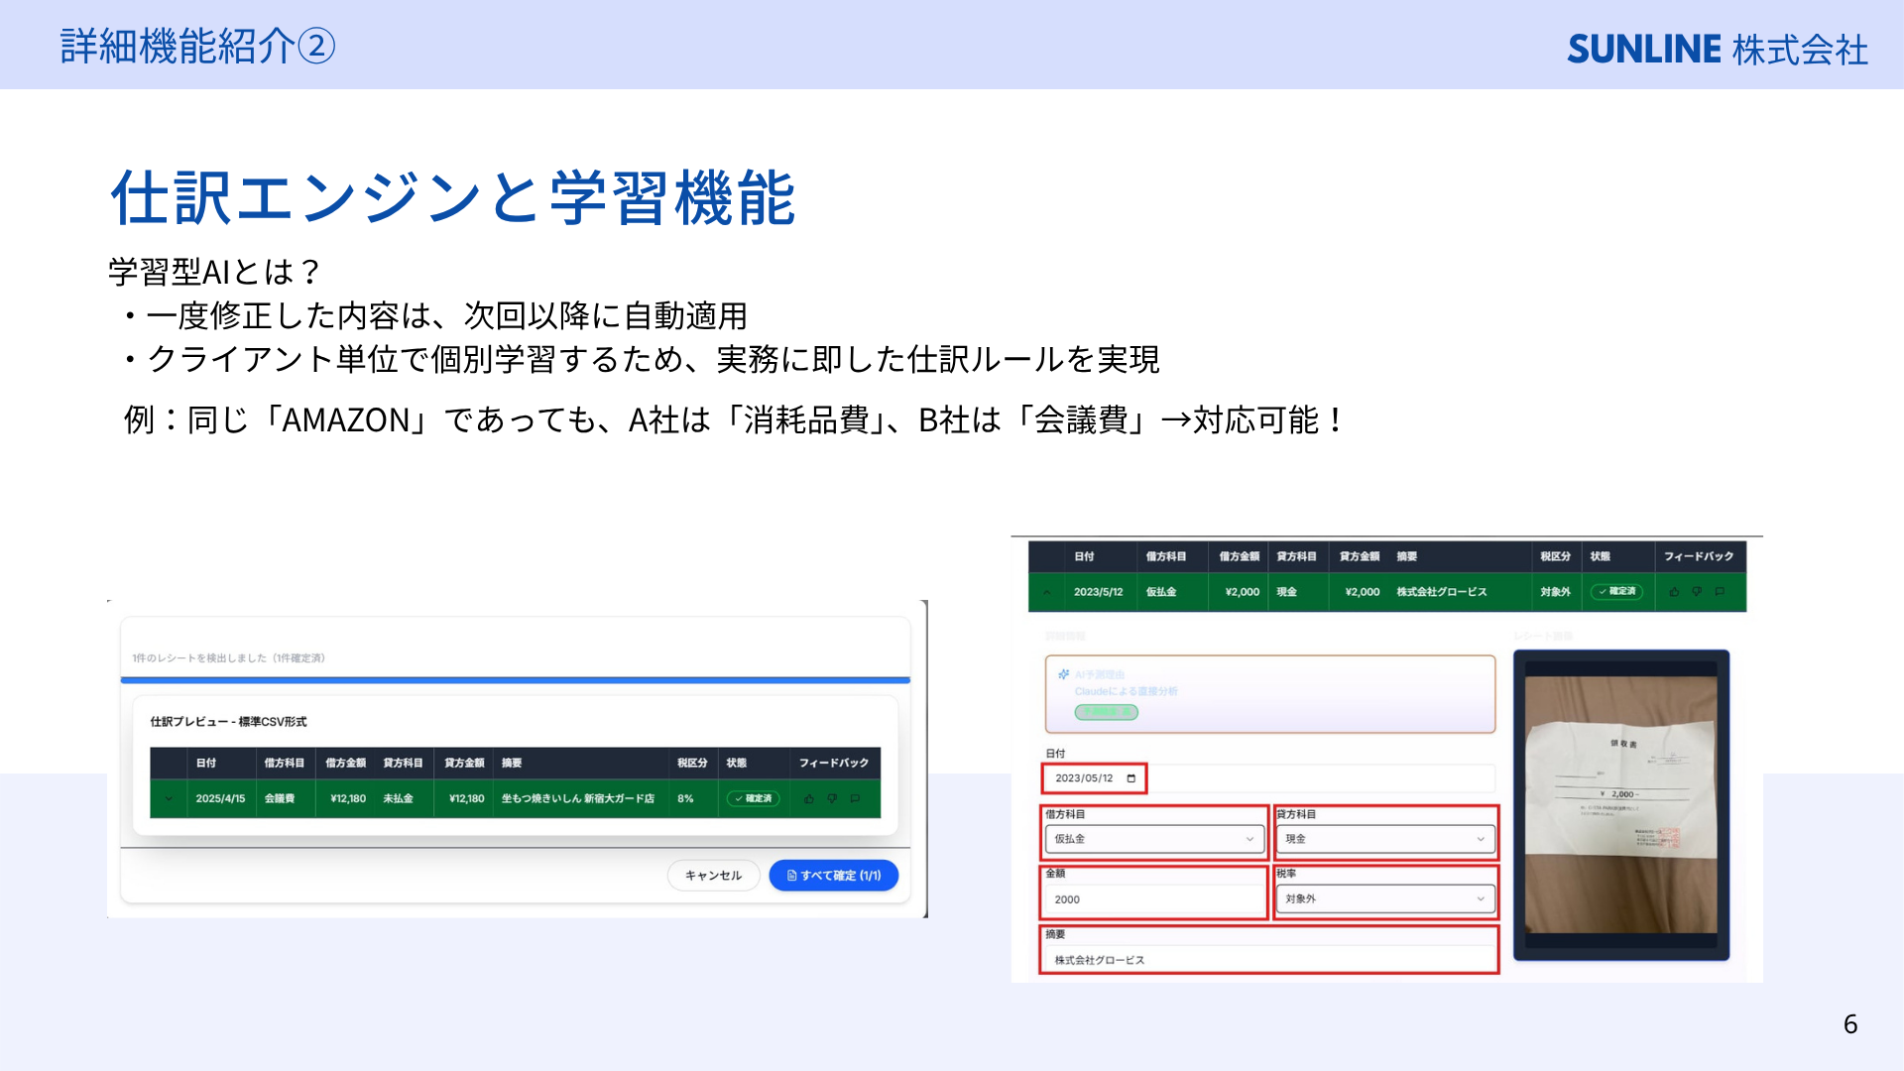This screenshot has height=1071, width=1904.
Task: Open 税率 dropdown showing 対象外
Action: click(1385, 898)
